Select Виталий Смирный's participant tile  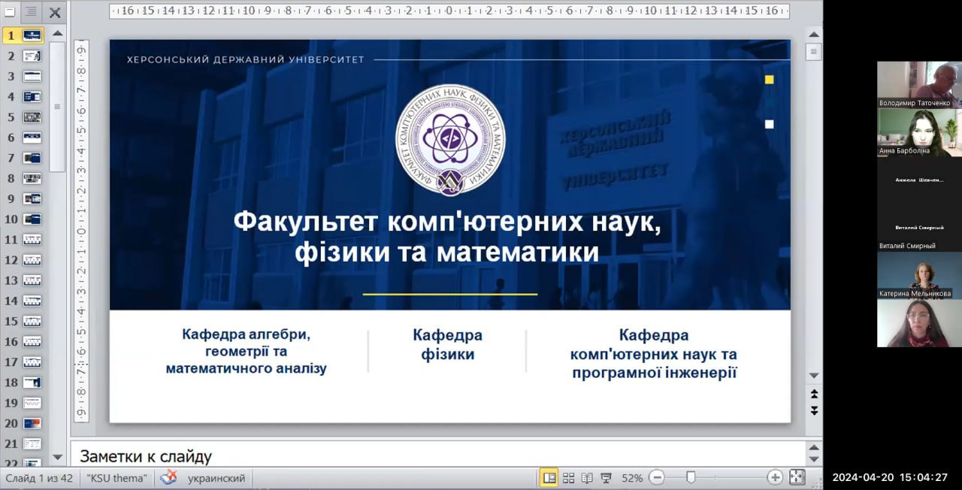[x=919, y=228]
